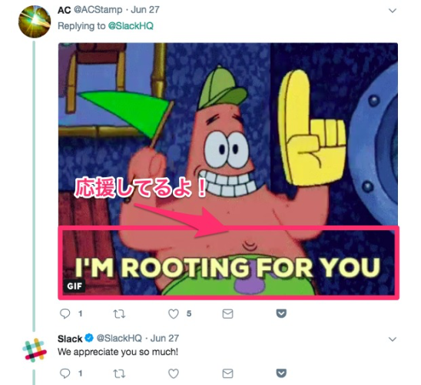Like AC's tweet with 5 likes
421x385 pixels.
point(173,313)
